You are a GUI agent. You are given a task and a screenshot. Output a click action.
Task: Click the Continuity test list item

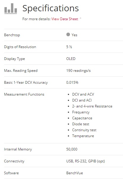click(x=84, y=130)
